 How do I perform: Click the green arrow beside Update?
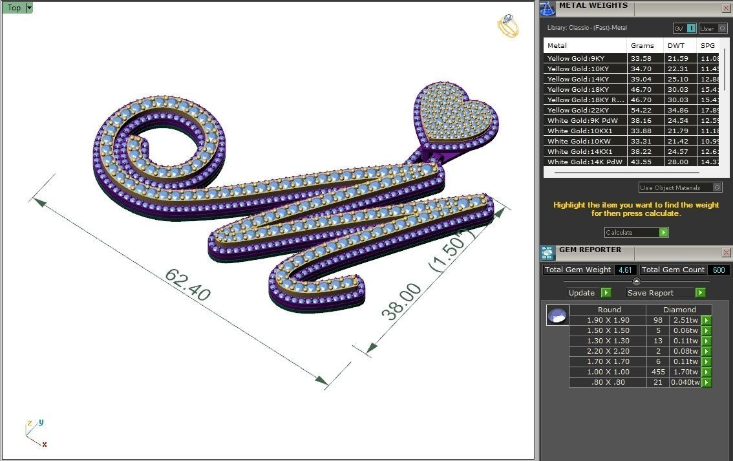pos(606,293)
